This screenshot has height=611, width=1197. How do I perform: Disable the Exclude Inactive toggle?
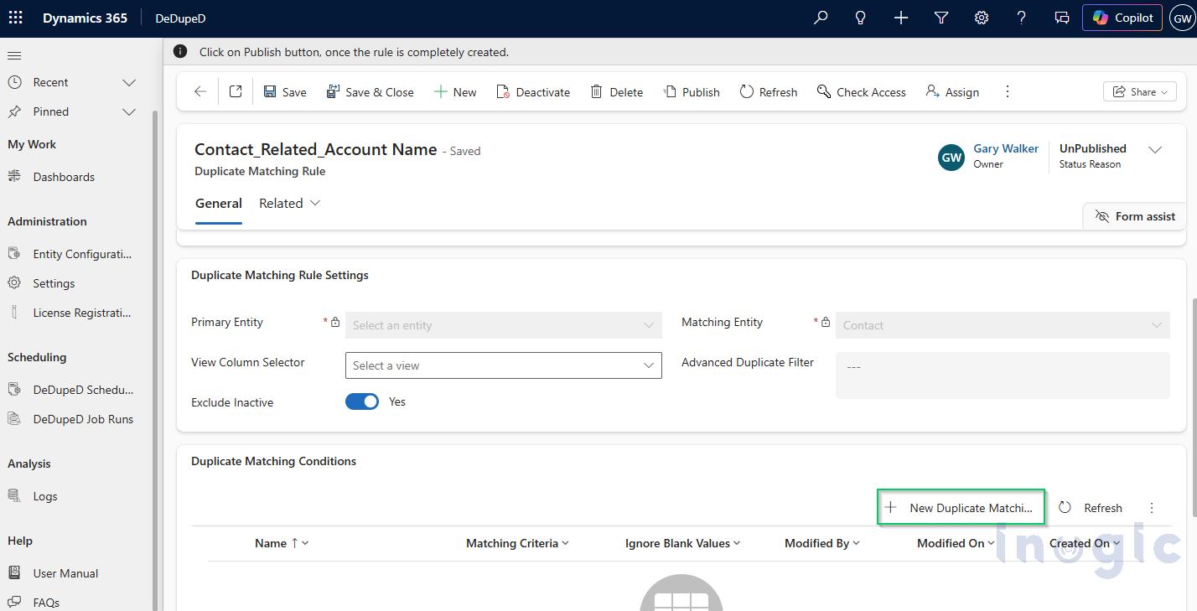(x=361, y=401)
